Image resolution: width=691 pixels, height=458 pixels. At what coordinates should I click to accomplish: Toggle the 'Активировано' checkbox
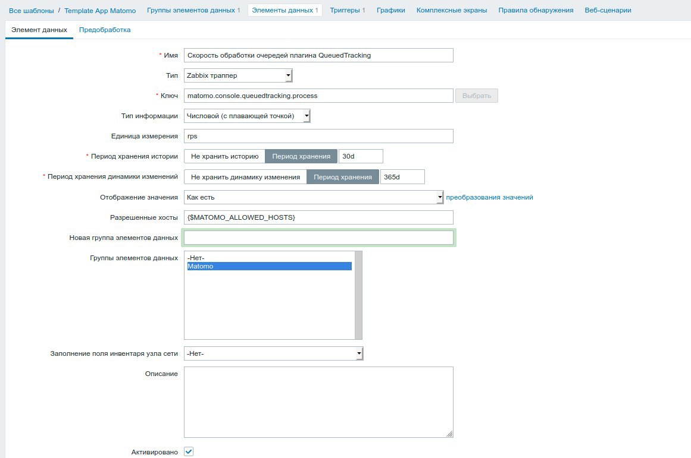point(189,452)
